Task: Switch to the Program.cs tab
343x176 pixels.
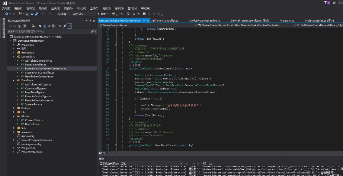Action: point(287,20)
